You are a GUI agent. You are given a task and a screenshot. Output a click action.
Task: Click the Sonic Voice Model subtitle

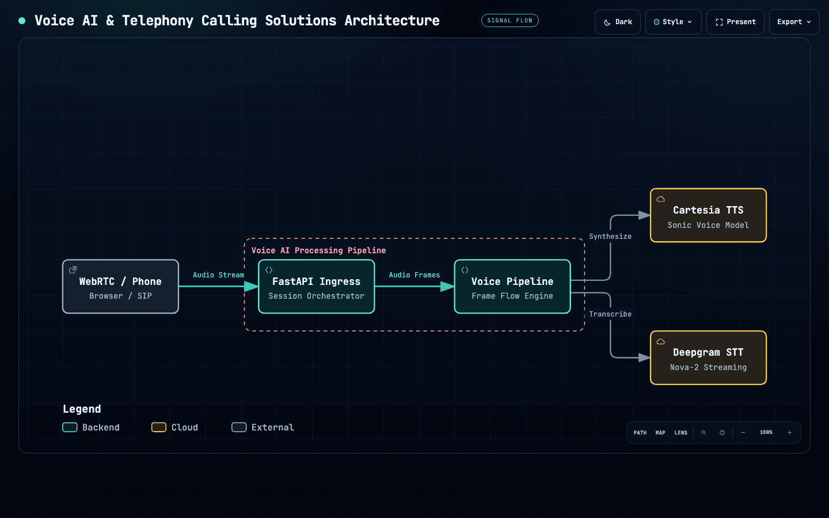pyautogui.click(x=708, y=226)
